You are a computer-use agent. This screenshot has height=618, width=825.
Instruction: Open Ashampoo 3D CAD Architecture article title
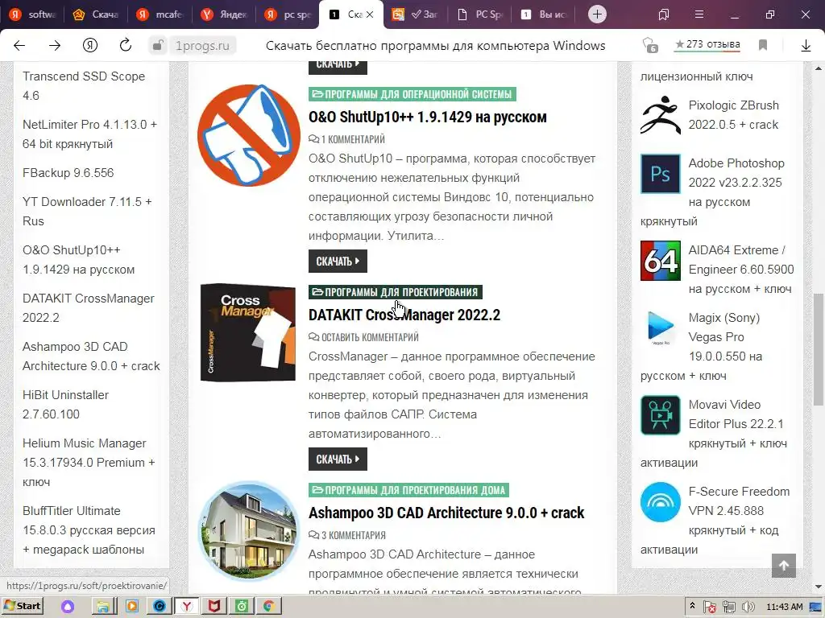pos(446,513)
